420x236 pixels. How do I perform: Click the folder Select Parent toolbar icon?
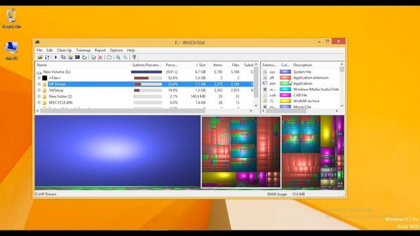click(110, 57)
